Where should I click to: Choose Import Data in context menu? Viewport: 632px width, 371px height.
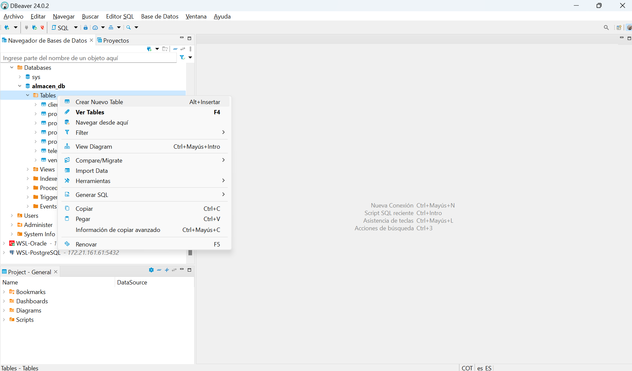pos(145,170)
